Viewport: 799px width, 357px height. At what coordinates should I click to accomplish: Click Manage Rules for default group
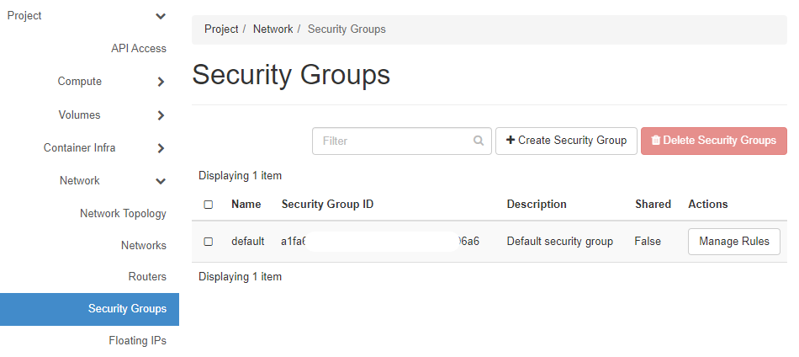(733, 242)
